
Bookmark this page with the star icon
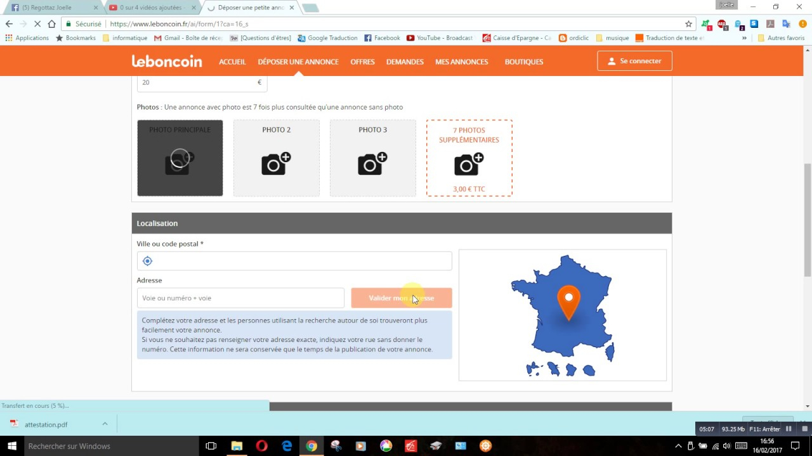click(x=688, y=24)
